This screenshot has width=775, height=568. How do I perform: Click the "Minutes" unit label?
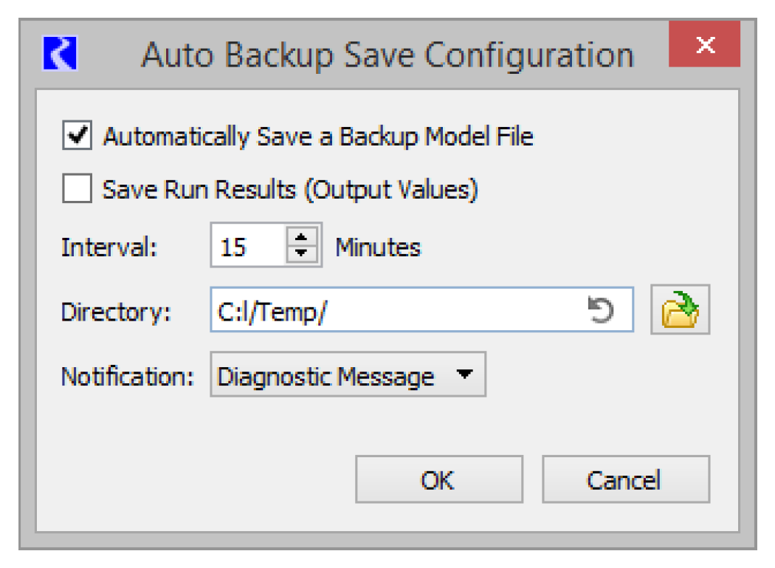click(378, 247)
